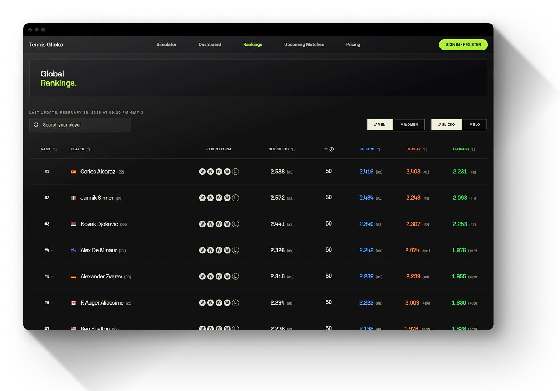Image resolution: width=560 pixels, height=391 pixels.
Task: Switch to the Women rankings toggle
Action: point(409,125)
